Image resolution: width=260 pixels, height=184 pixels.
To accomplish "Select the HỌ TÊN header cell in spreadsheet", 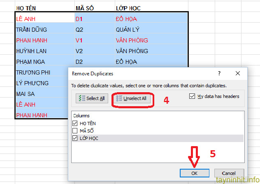I will click(x=26, y=8).
